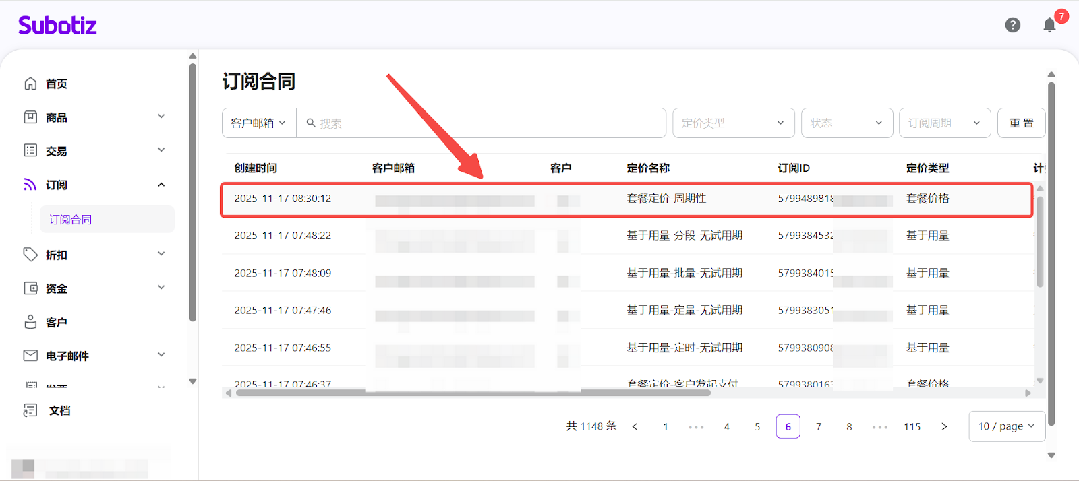
Task: Click the 客户 customer icon
Action: (x=30, y=322)
